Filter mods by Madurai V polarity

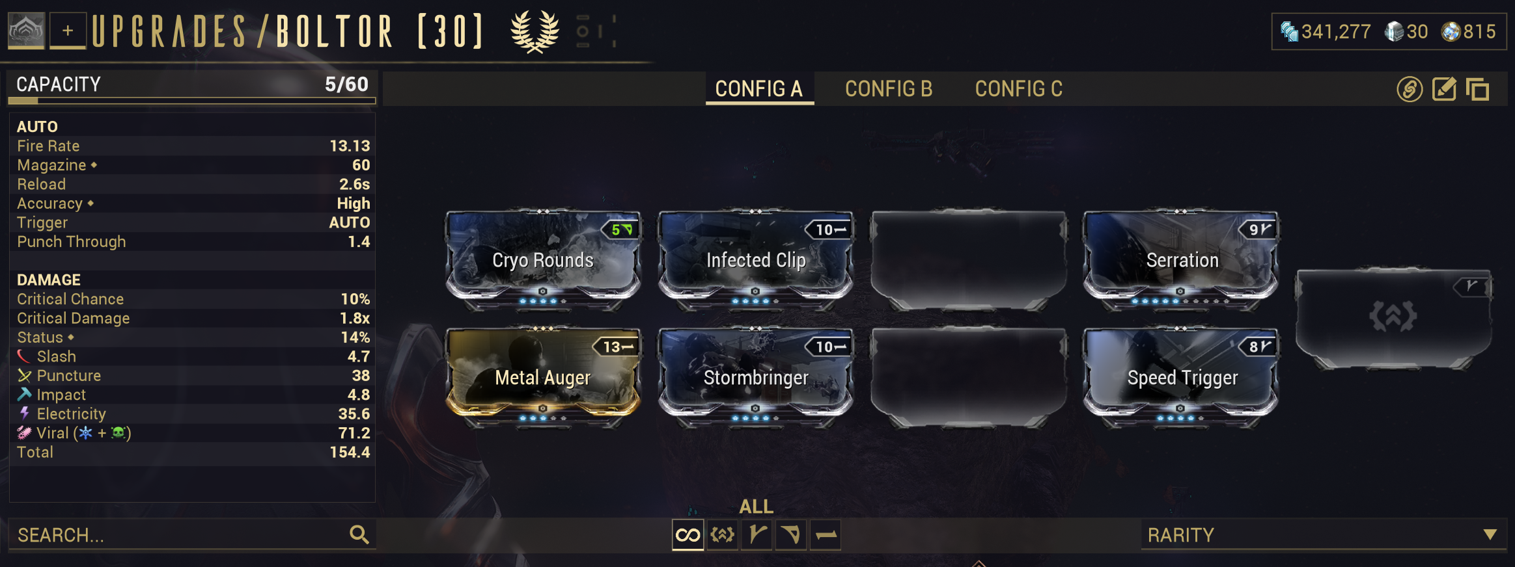[x=757, y=535]
